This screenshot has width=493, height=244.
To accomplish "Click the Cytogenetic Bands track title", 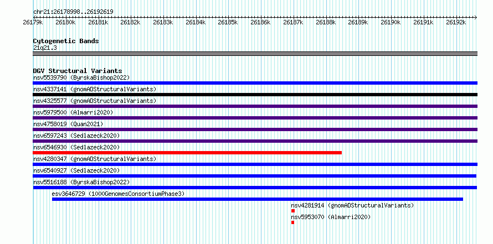I will 66,41.
